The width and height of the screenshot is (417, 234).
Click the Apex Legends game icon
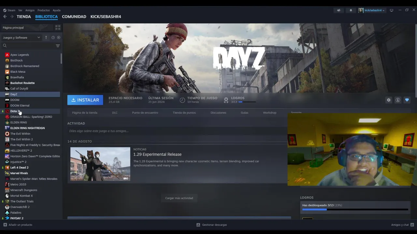pos(7,55)
